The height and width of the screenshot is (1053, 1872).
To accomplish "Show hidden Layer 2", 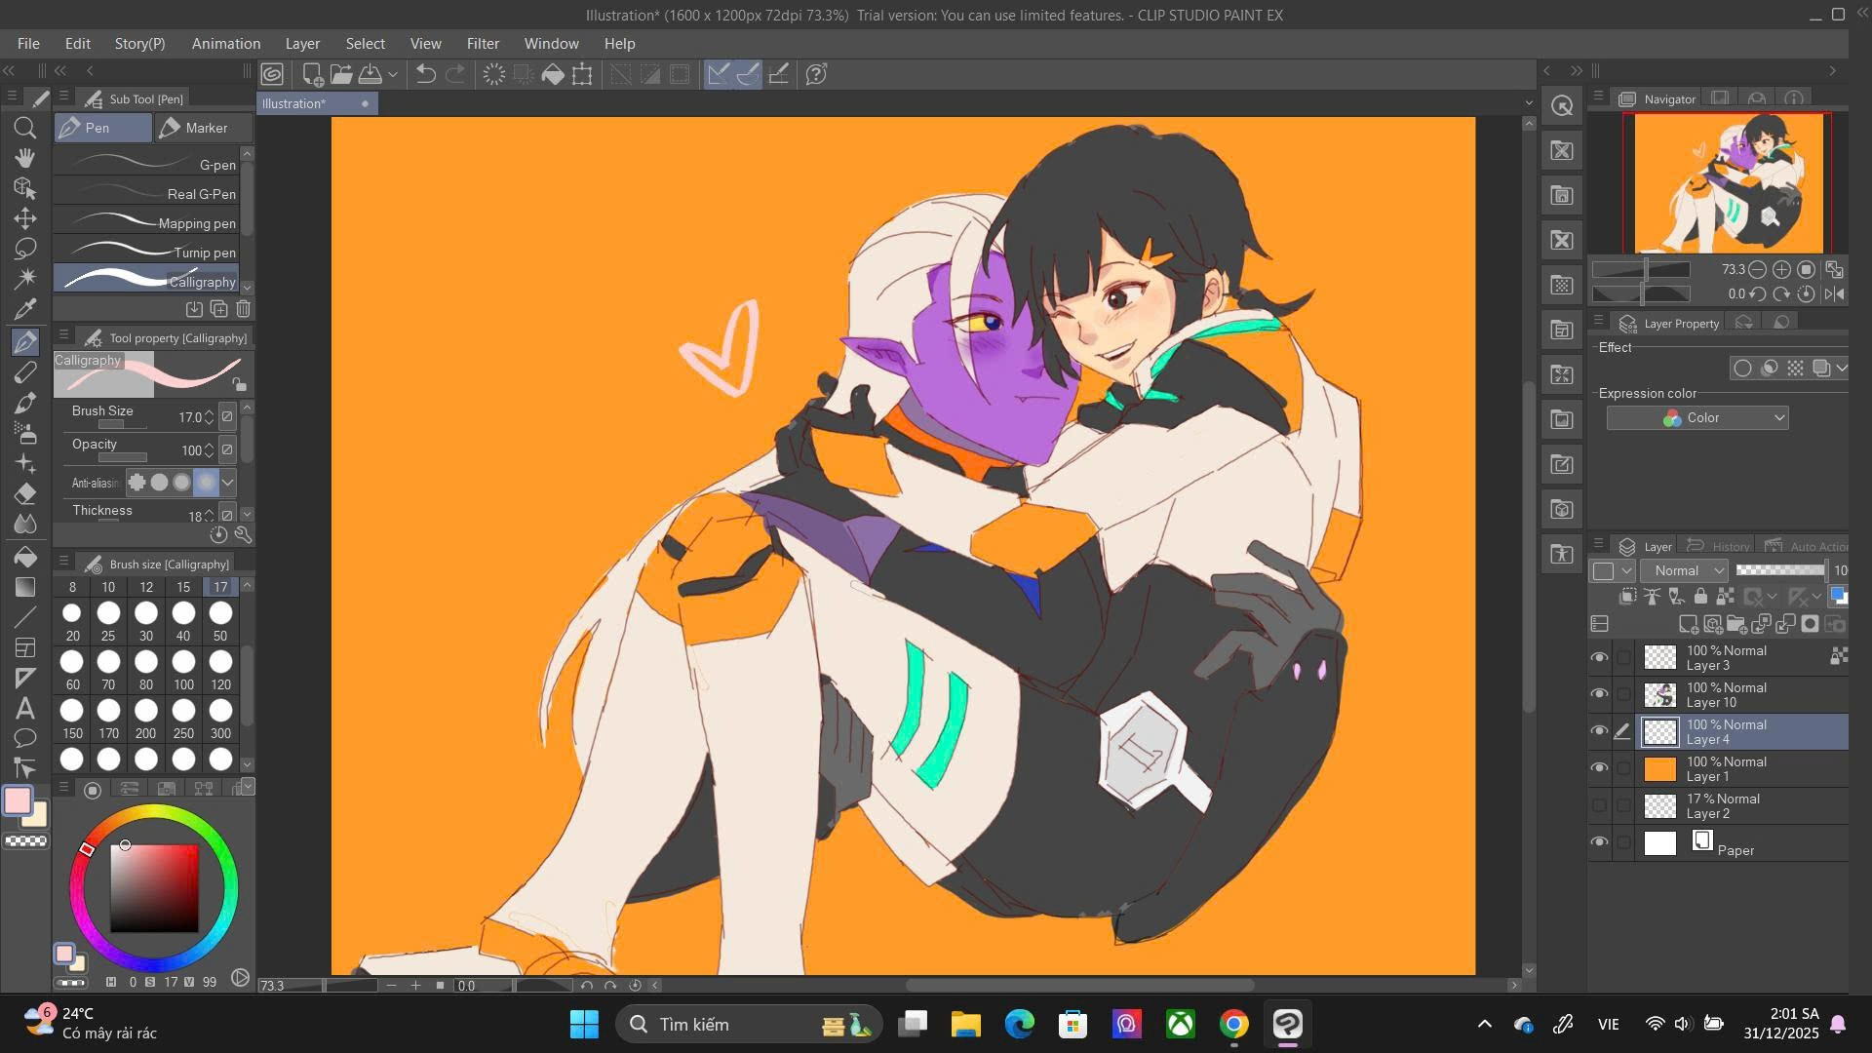I will coord(1599,806).
